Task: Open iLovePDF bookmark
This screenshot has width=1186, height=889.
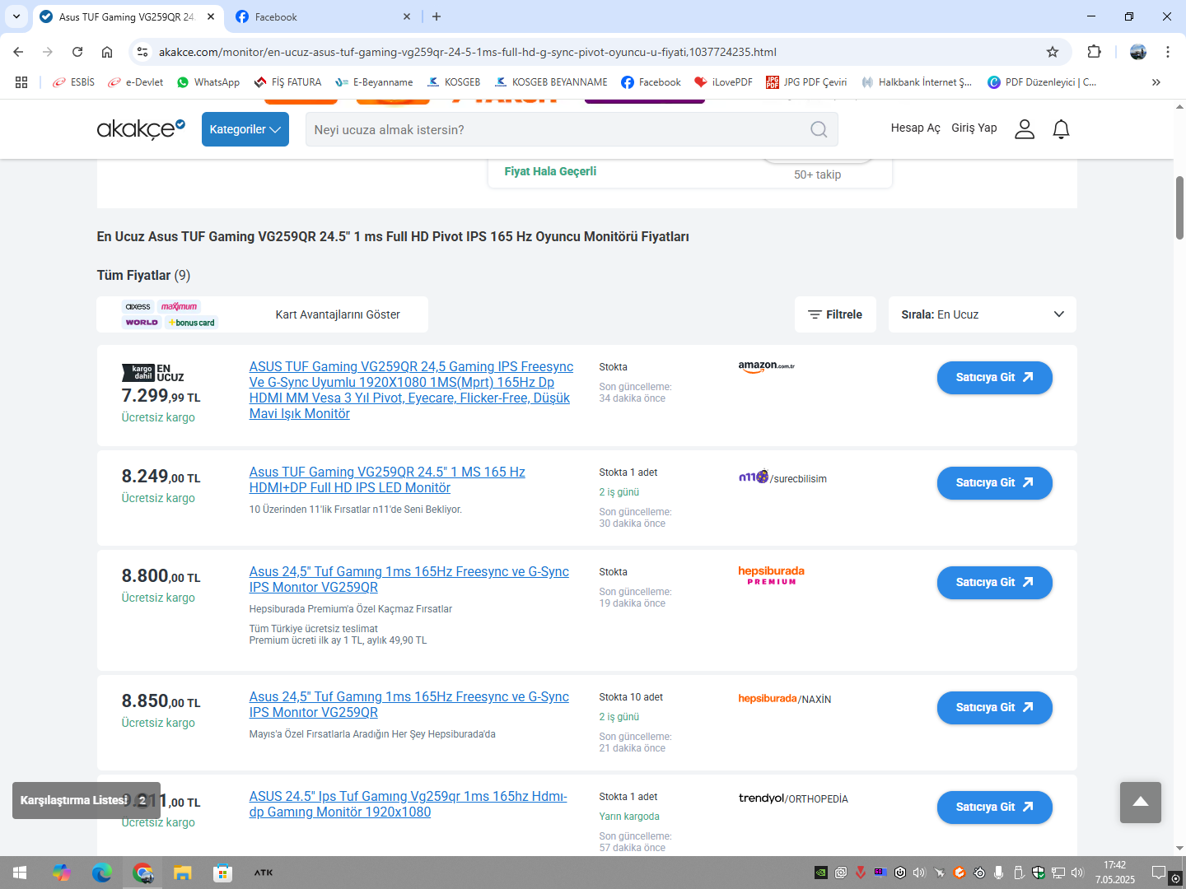Action: click(724, 82)
